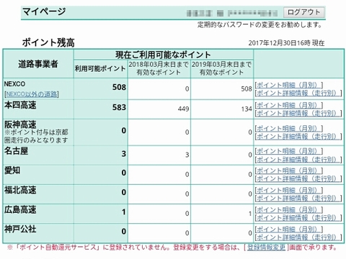Screen dimensions: 346x259
Task: Open 本四高速 ポイント詳細情報(走行別) link
Action: coord(298,113)
